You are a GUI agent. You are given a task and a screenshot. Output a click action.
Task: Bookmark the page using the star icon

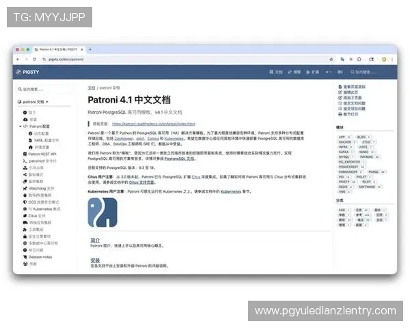[331, 59]
